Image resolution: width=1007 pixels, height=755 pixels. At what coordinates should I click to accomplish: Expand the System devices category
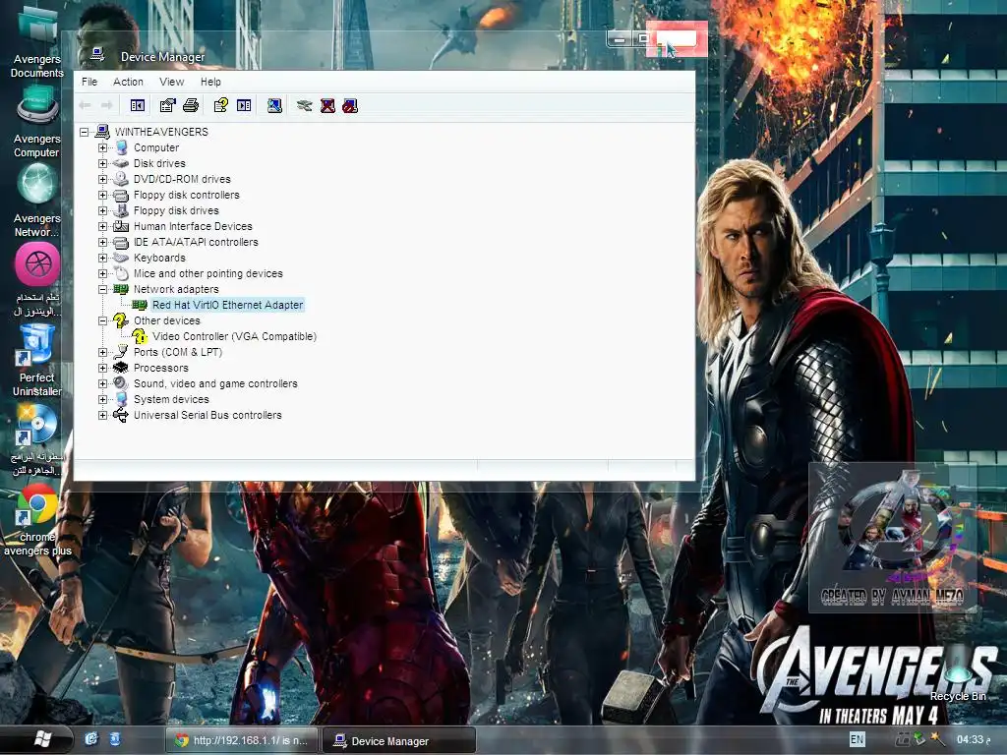pos(102,399)
